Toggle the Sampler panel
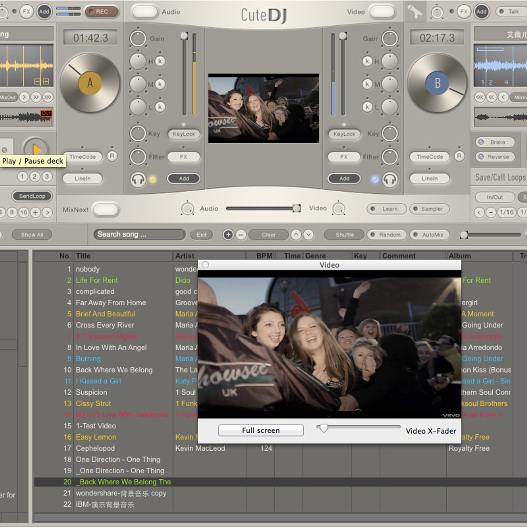This screenshot has height=527, width=527. [x=430, y=209]
